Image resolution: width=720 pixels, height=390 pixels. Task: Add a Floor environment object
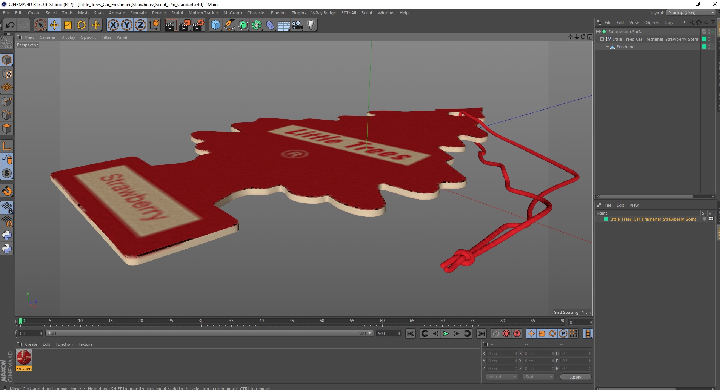[x=284, y=25]
